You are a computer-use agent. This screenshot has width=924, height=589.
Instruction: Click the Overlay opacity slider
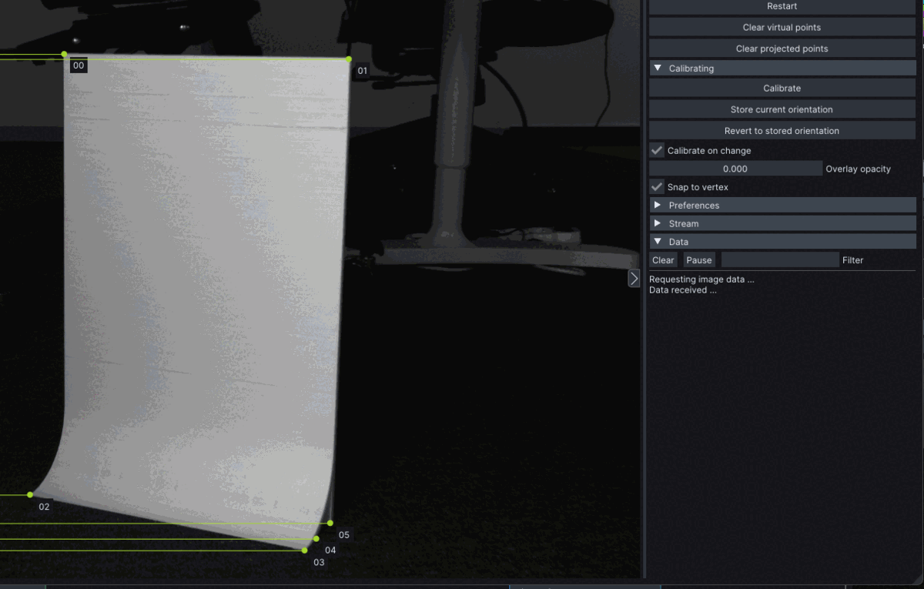(x=735, y=169)
